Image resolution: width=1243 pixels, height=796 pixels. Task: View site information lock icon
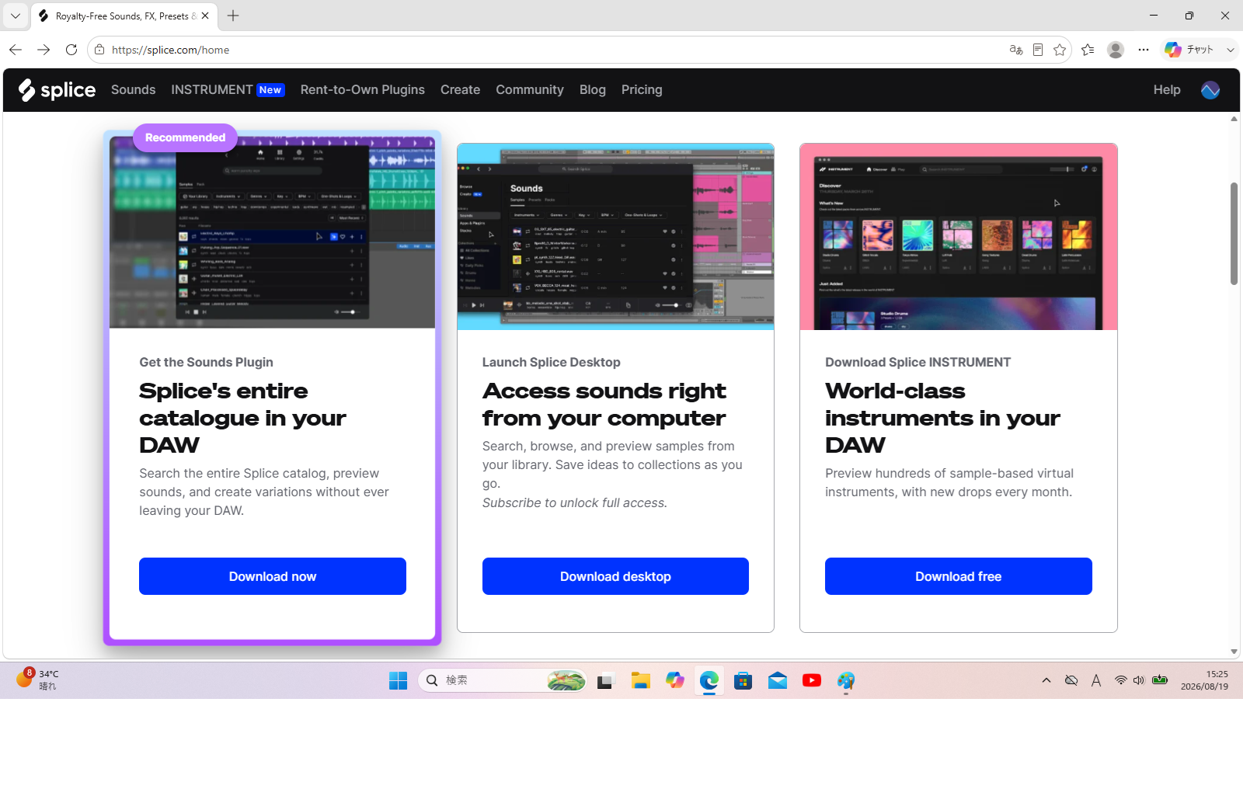tap(99, 50)
